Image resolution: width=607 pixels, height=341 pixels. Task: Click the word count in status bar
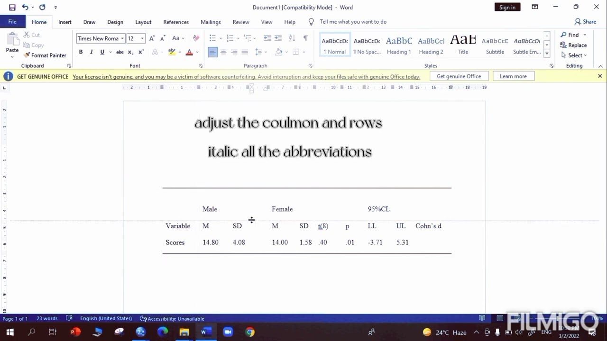click(47, 319)
